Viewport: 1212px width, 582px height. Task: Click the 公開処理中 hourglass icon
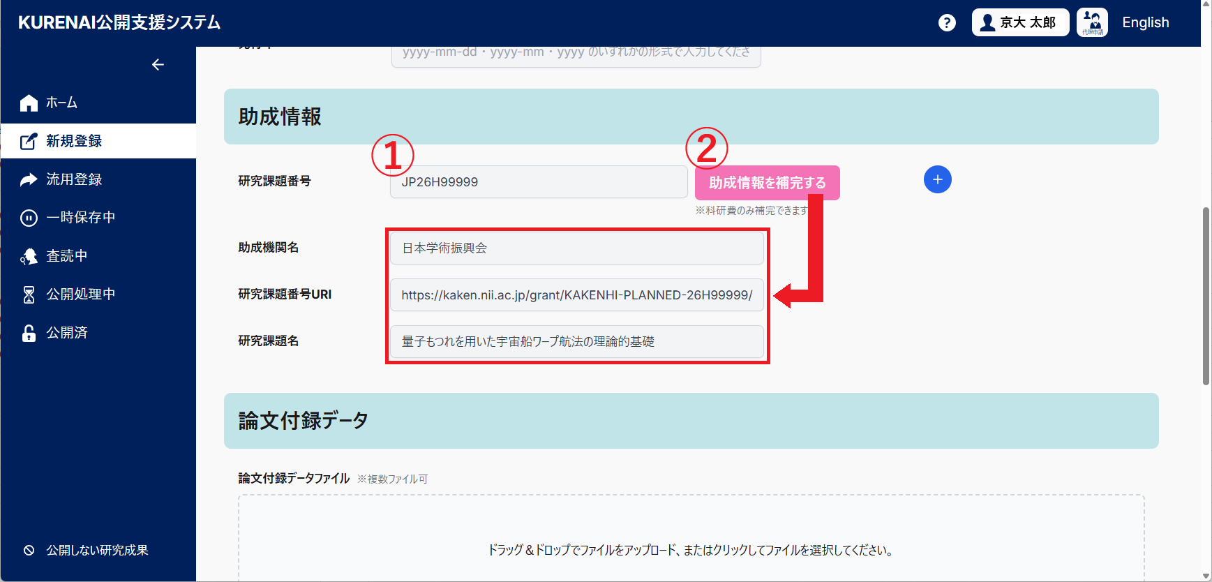coord(29,295)
